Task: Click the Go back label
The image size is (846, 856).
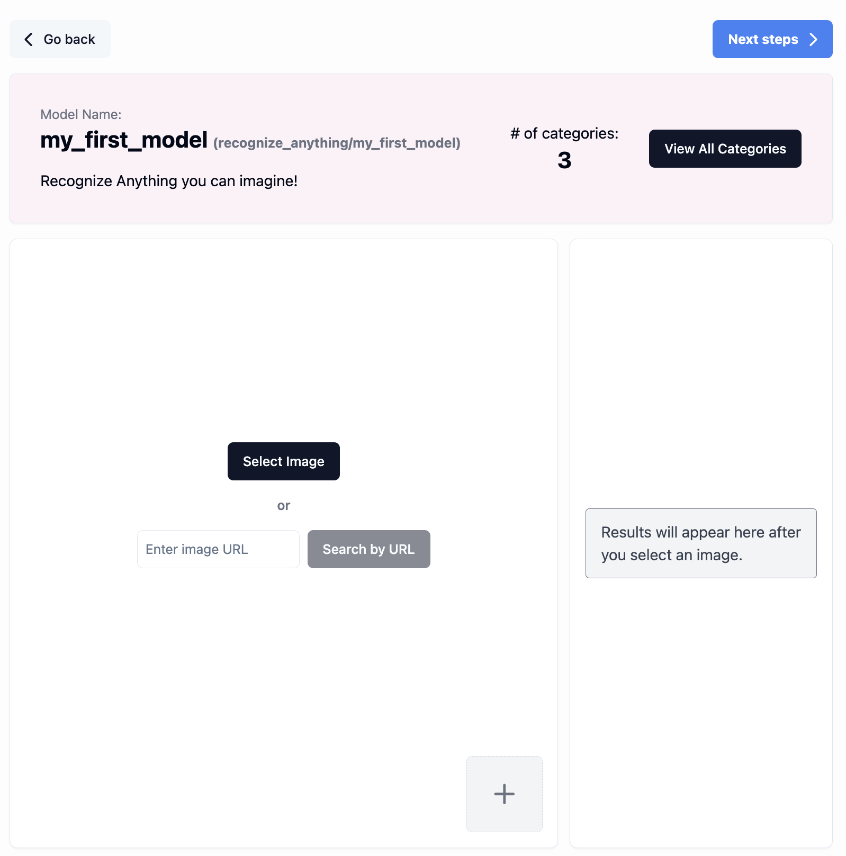Action: (x=69, y=39)
